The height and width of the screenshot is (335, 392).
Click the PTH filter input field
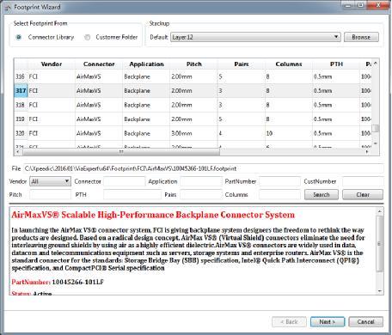(132, 195)
